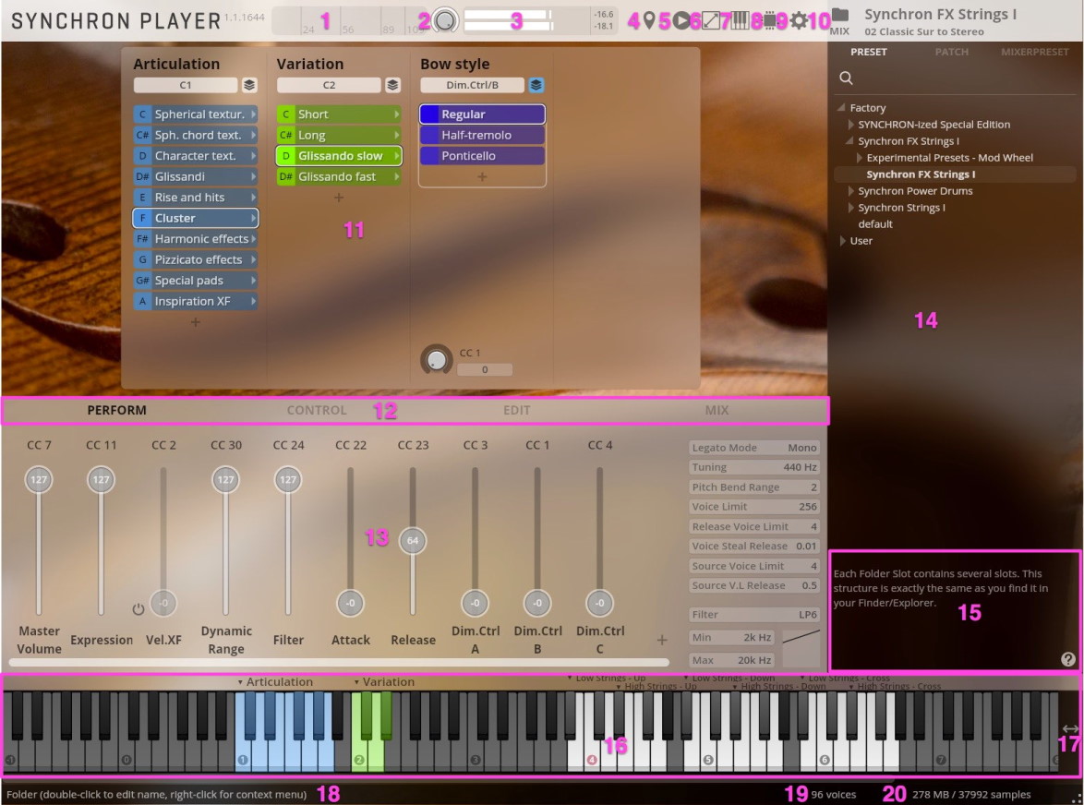
Task: Expand the Synchron Strings I folder
Action: (x=851, y=208)
